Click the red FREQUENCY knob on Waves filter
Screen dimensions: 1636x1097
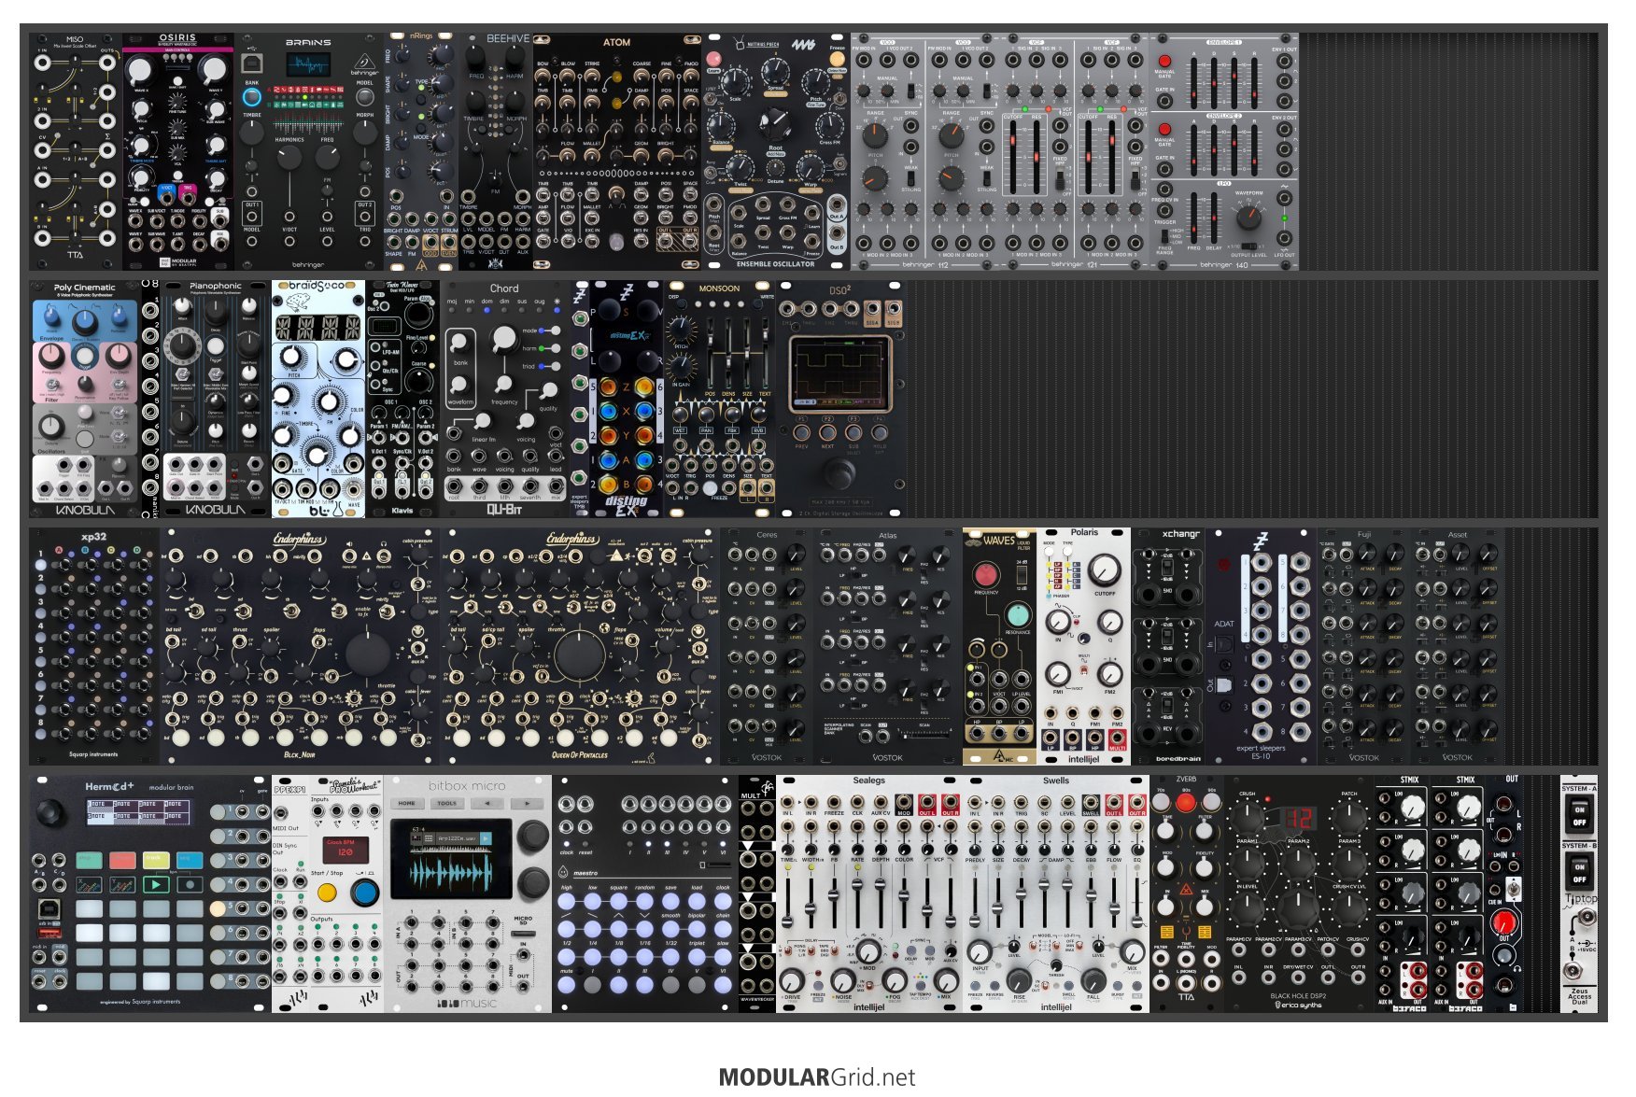tap(984, 574)
